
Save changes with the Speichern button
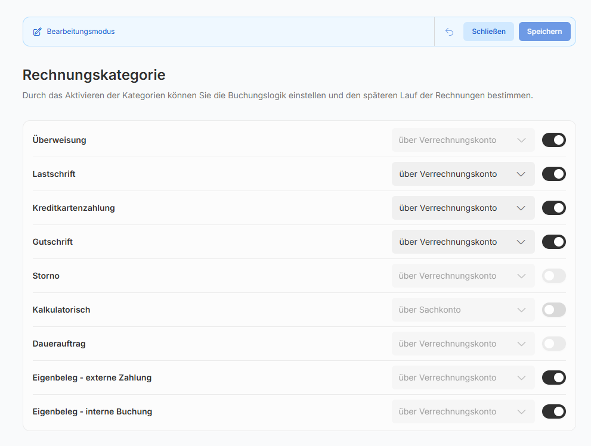544,32
